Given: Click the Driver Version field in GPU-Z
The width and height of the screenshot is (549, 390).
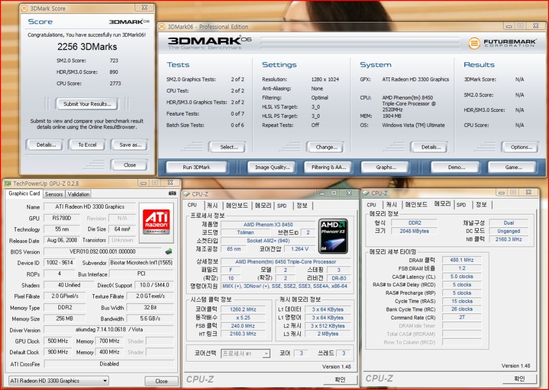Looking at the screenshot, I should pos(109,330).
